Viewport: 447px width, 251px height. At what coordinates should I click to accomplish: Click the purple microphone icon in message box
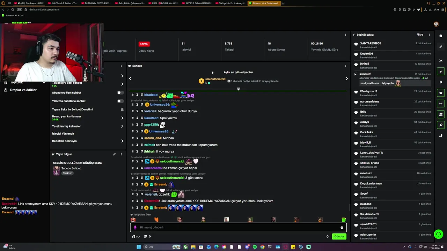135,228
